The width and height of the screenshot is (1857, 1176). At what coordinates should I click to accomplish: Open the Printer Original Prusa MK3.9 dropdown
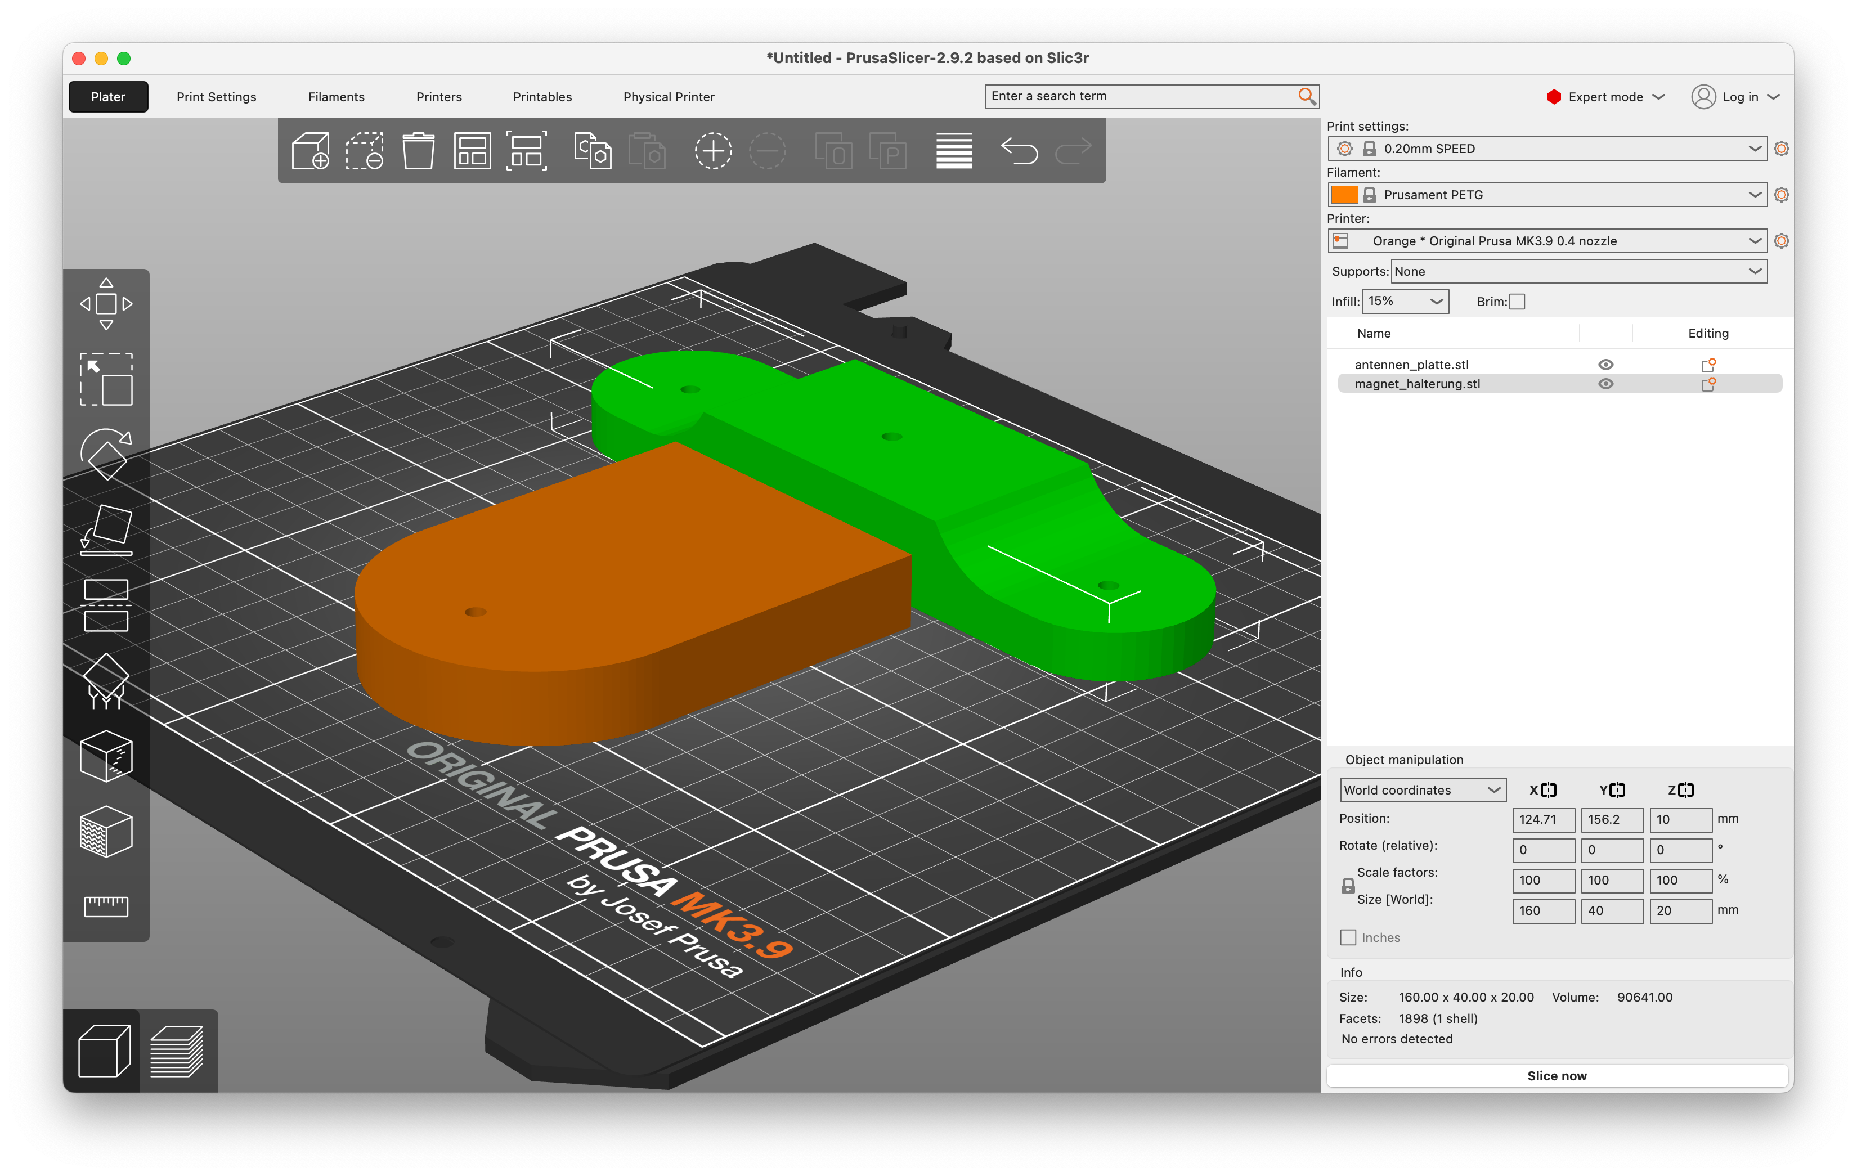point(1547,241)
